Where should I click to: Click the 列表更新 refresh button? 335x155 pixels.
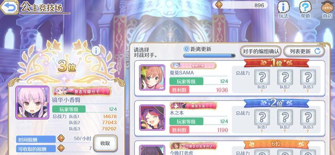304,51
